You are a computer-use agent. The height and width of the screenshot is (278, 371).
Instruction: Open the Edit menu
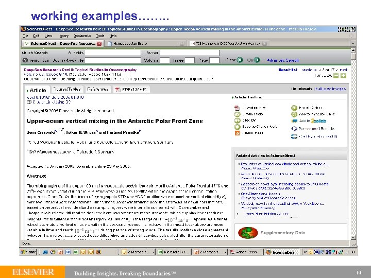tap(36, 36)
